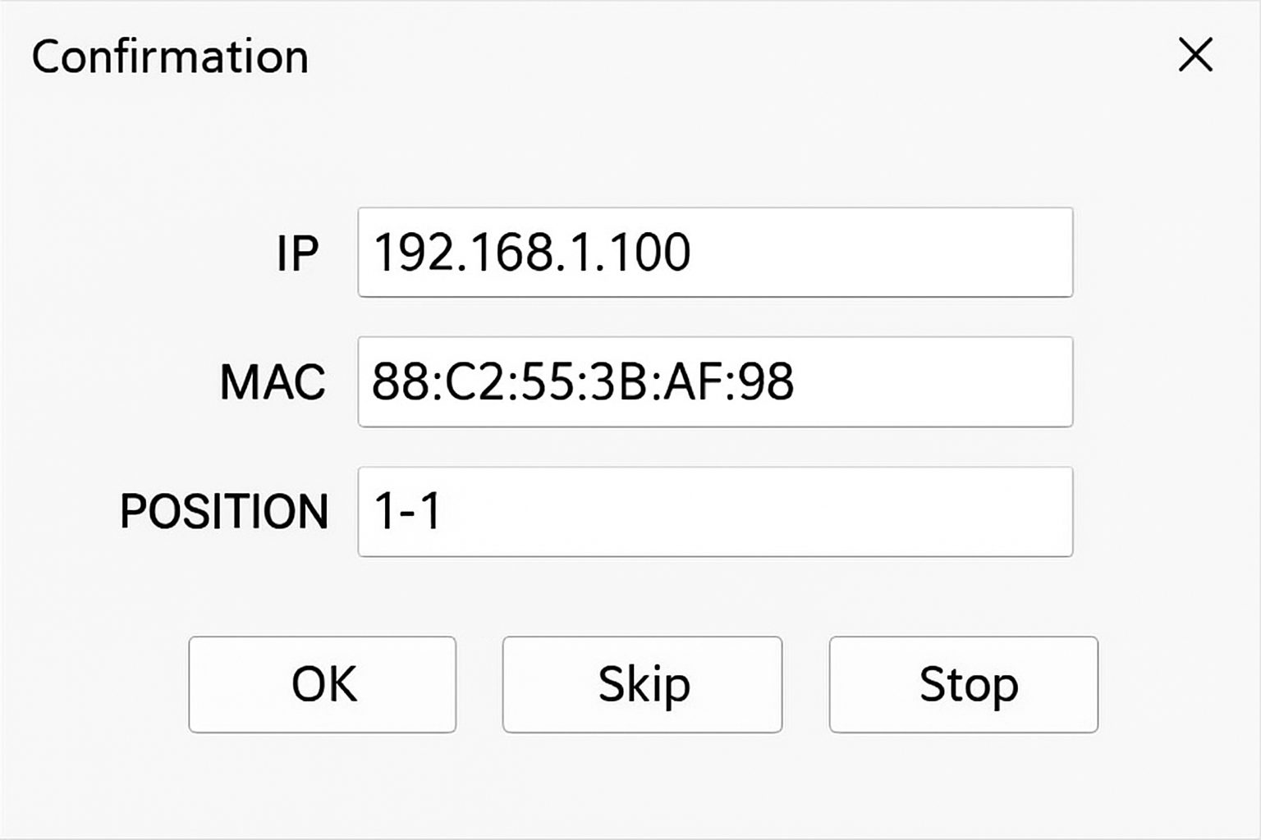1261x840 pixels.
Task: Click the Confirmation dialog title
Action: click(170, 57)
